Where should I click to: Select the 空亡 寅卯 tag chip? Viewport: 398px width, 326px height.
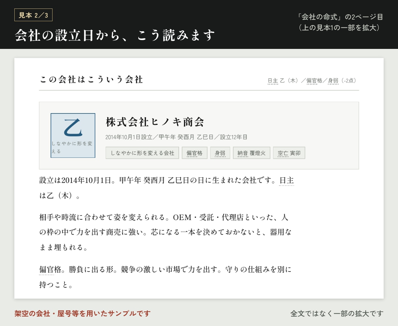[289, 153]
